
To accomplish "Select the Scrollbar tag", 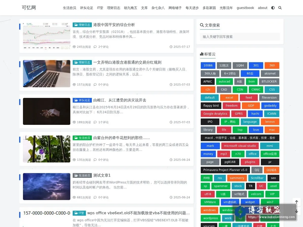I will [x=257, y=178].
